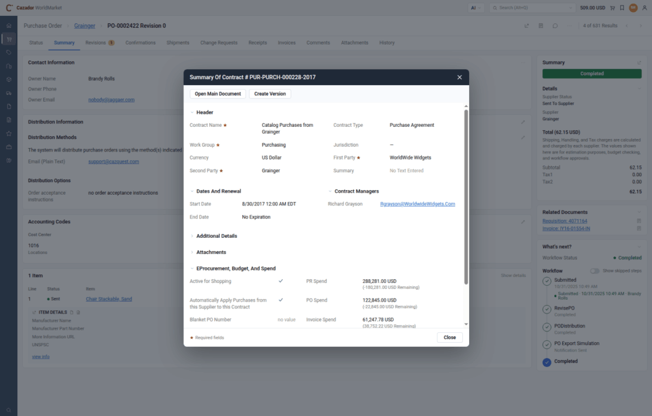Collapse Related Documents chevron
Viewport: 652px width, 416px height.
click(x=639, y=212)
